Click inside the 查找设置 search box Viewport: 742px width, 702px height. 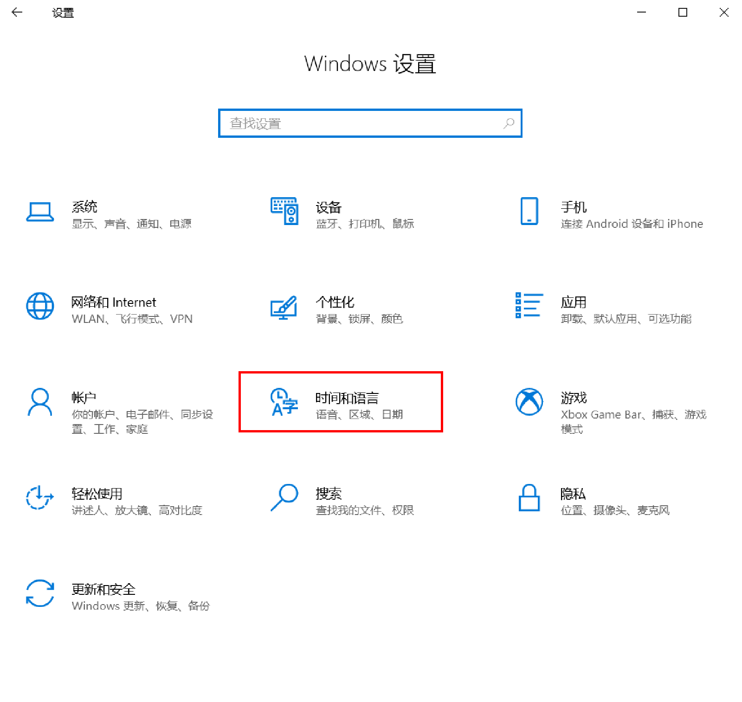click(362, 123)
